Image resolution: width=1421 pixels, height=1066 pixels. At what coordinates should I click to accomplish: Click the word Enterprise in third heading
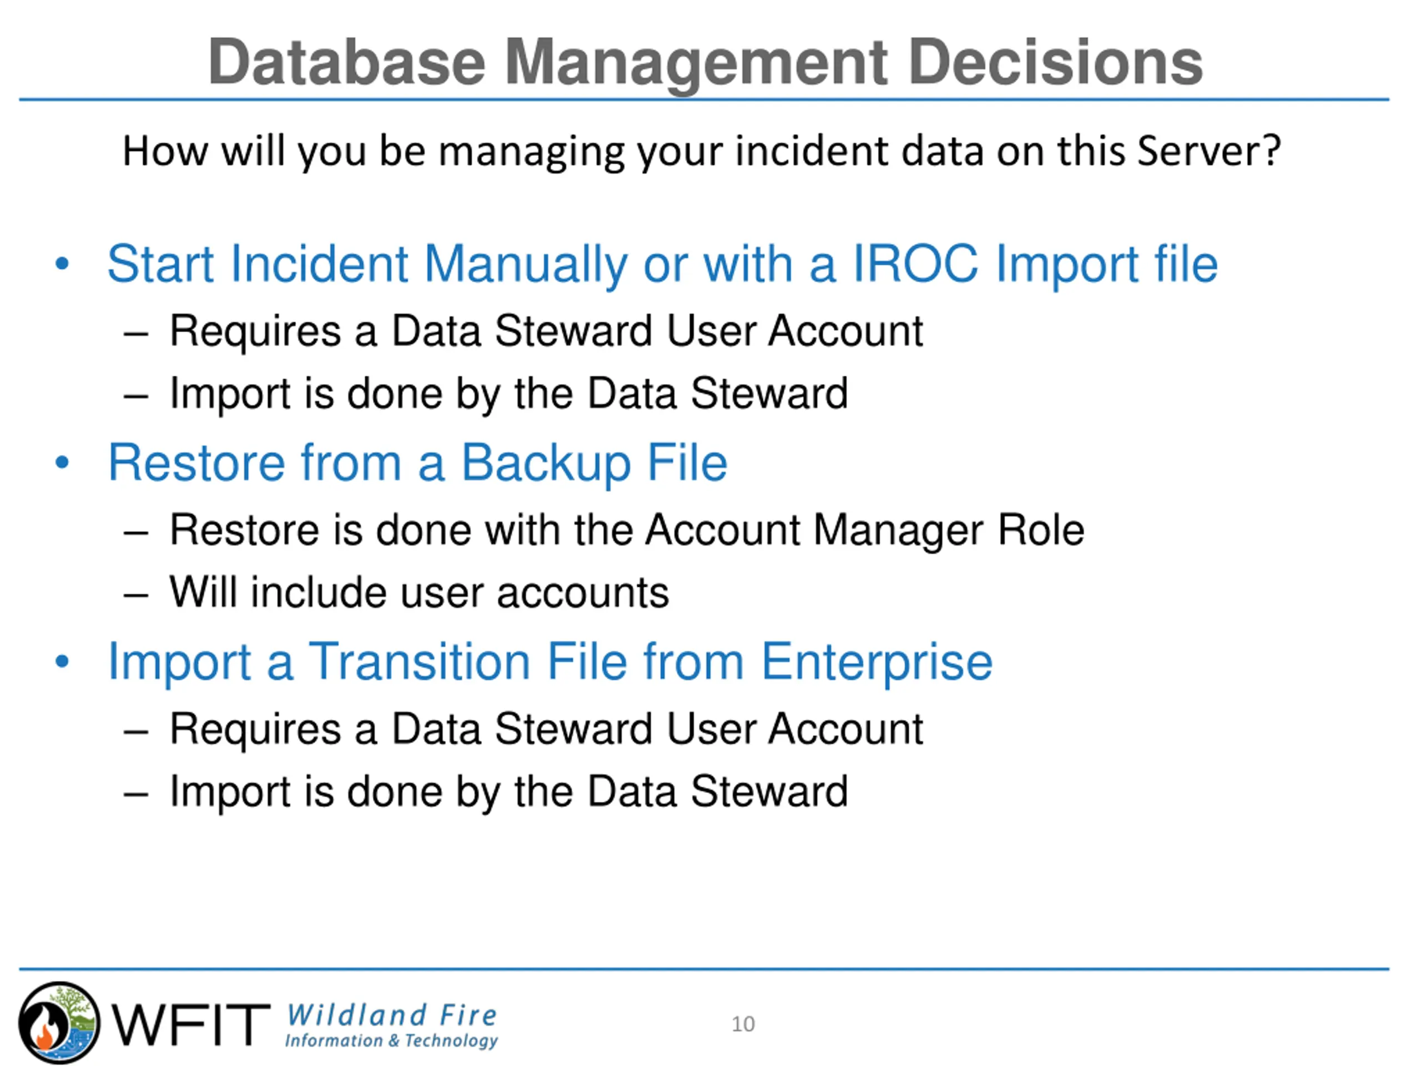click(x=877, y=663)
